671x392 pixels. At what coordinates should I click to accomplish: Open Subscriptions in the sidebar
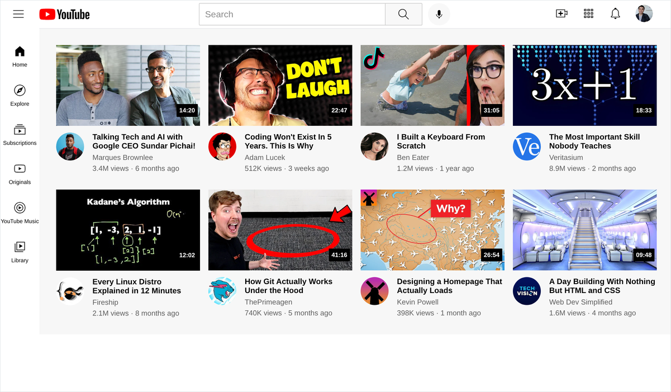pos(20,135)
